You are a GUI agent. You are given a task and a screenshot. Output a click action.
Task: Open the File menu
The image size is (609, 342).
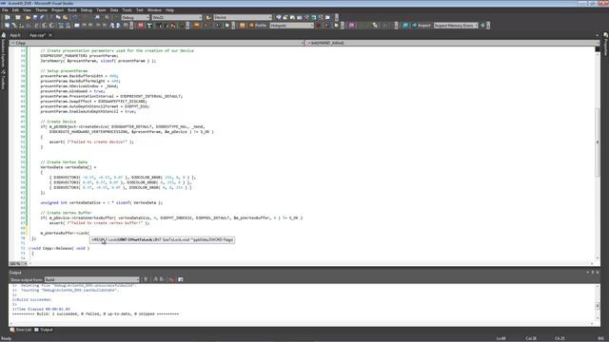tap(5, 10)
